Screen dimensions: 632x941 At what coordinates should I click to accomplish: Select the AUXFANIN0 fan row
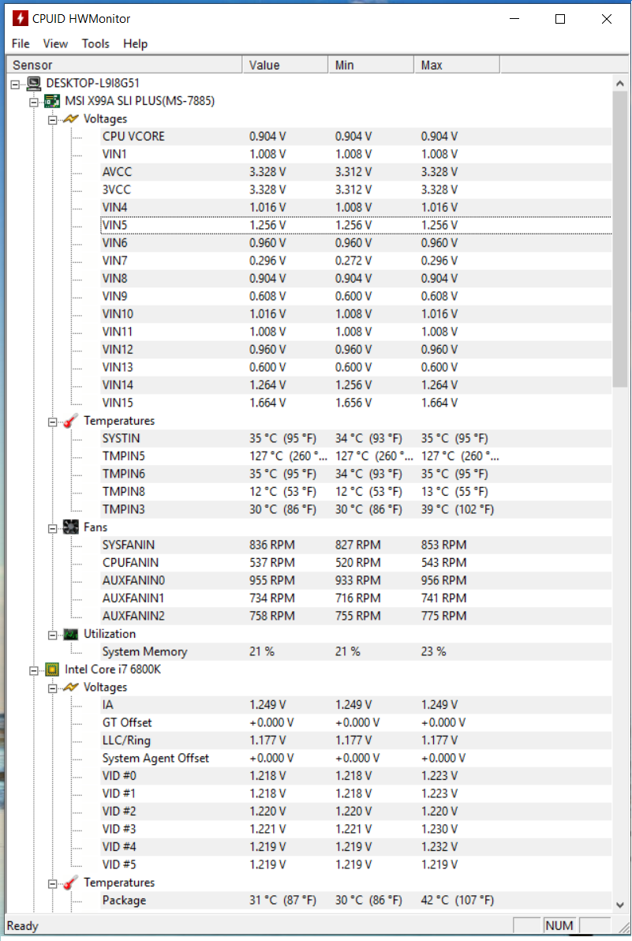tap(356, 580)
